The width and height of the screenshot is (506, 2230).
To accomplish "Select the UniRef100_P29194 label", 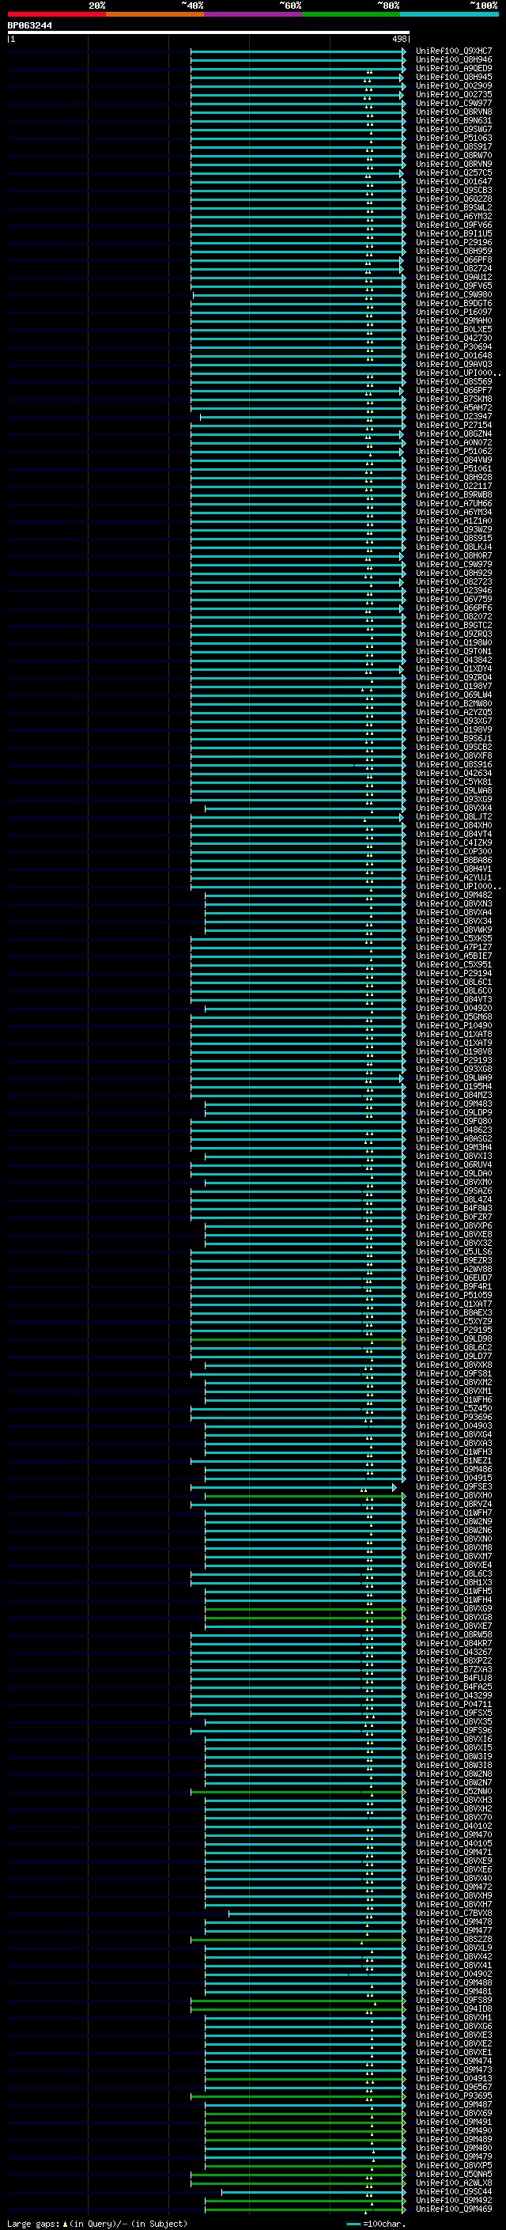I will tap(453, 973).
